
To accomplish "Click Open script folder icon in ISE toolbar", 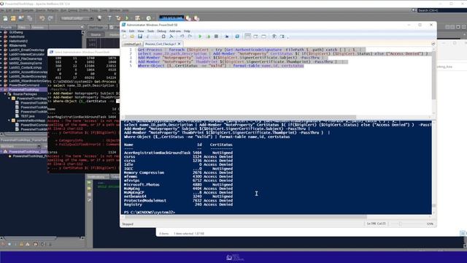I will click(x=132, y=37).
